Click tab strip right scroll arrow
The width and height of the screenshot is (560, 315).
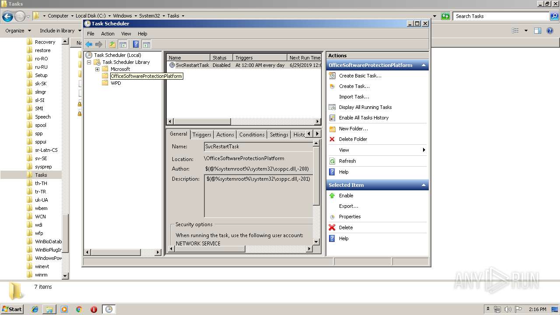pos(318,134)
